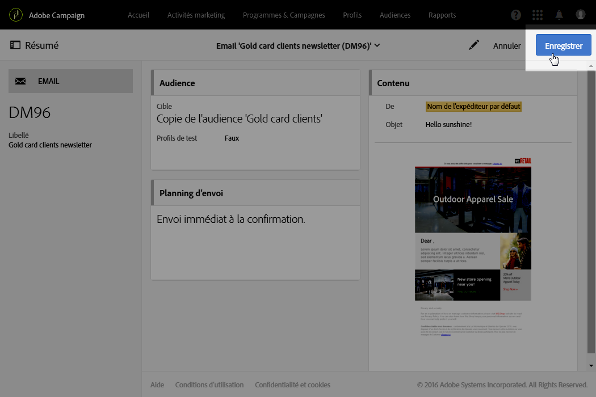Open the Activités marketing menu
This screenshot has width=596, height=397.
(x=196, y=15)
